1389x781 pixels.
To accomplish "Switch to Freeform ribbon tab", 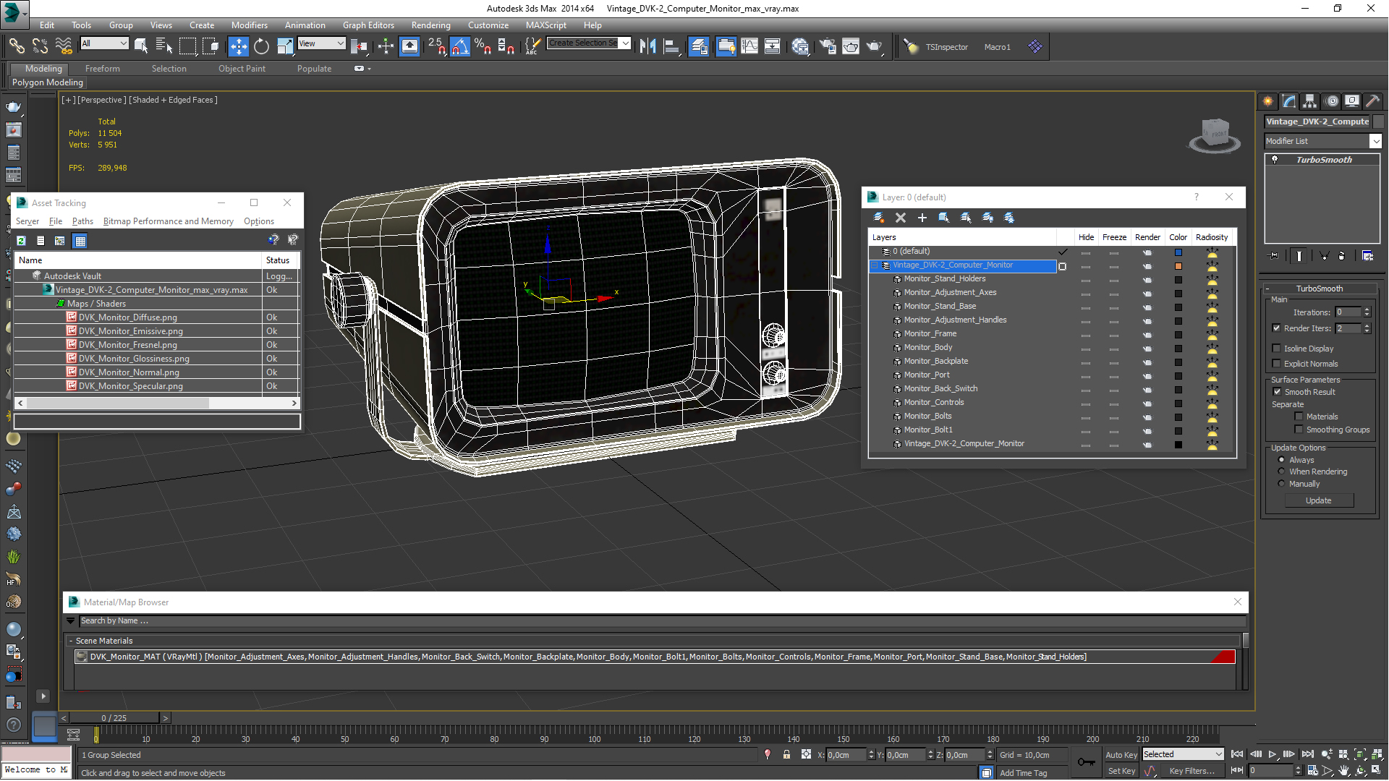I will click(x=102, y=69).
